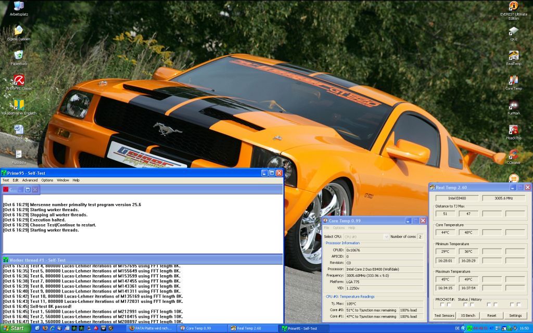533x333 pixels.
Task: Click the Reset button in Real Temp
Action: click(x=491, y=315)
